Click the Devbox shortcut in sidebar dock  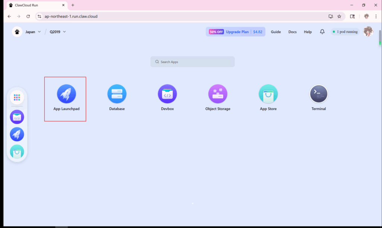pos(17,117)
